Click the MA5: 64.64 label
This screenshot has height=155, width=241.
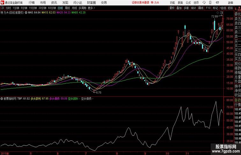click(34, 13)
